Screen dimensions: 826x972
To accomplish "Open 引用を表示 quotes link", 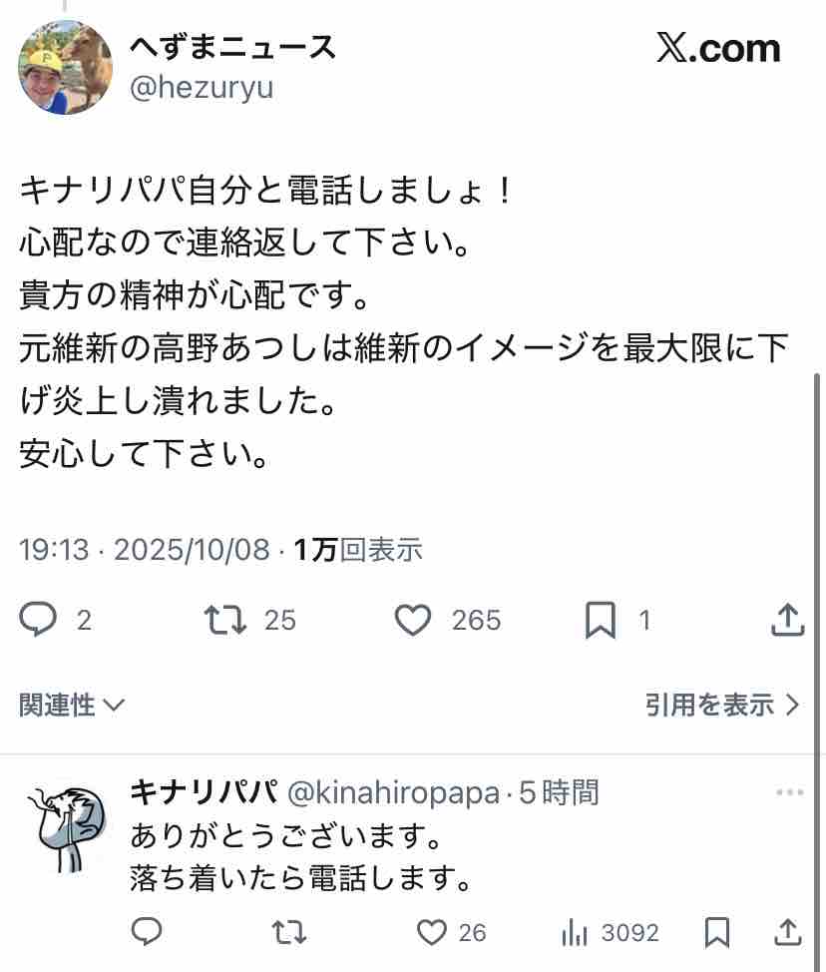I will click(x=722, y=705).
